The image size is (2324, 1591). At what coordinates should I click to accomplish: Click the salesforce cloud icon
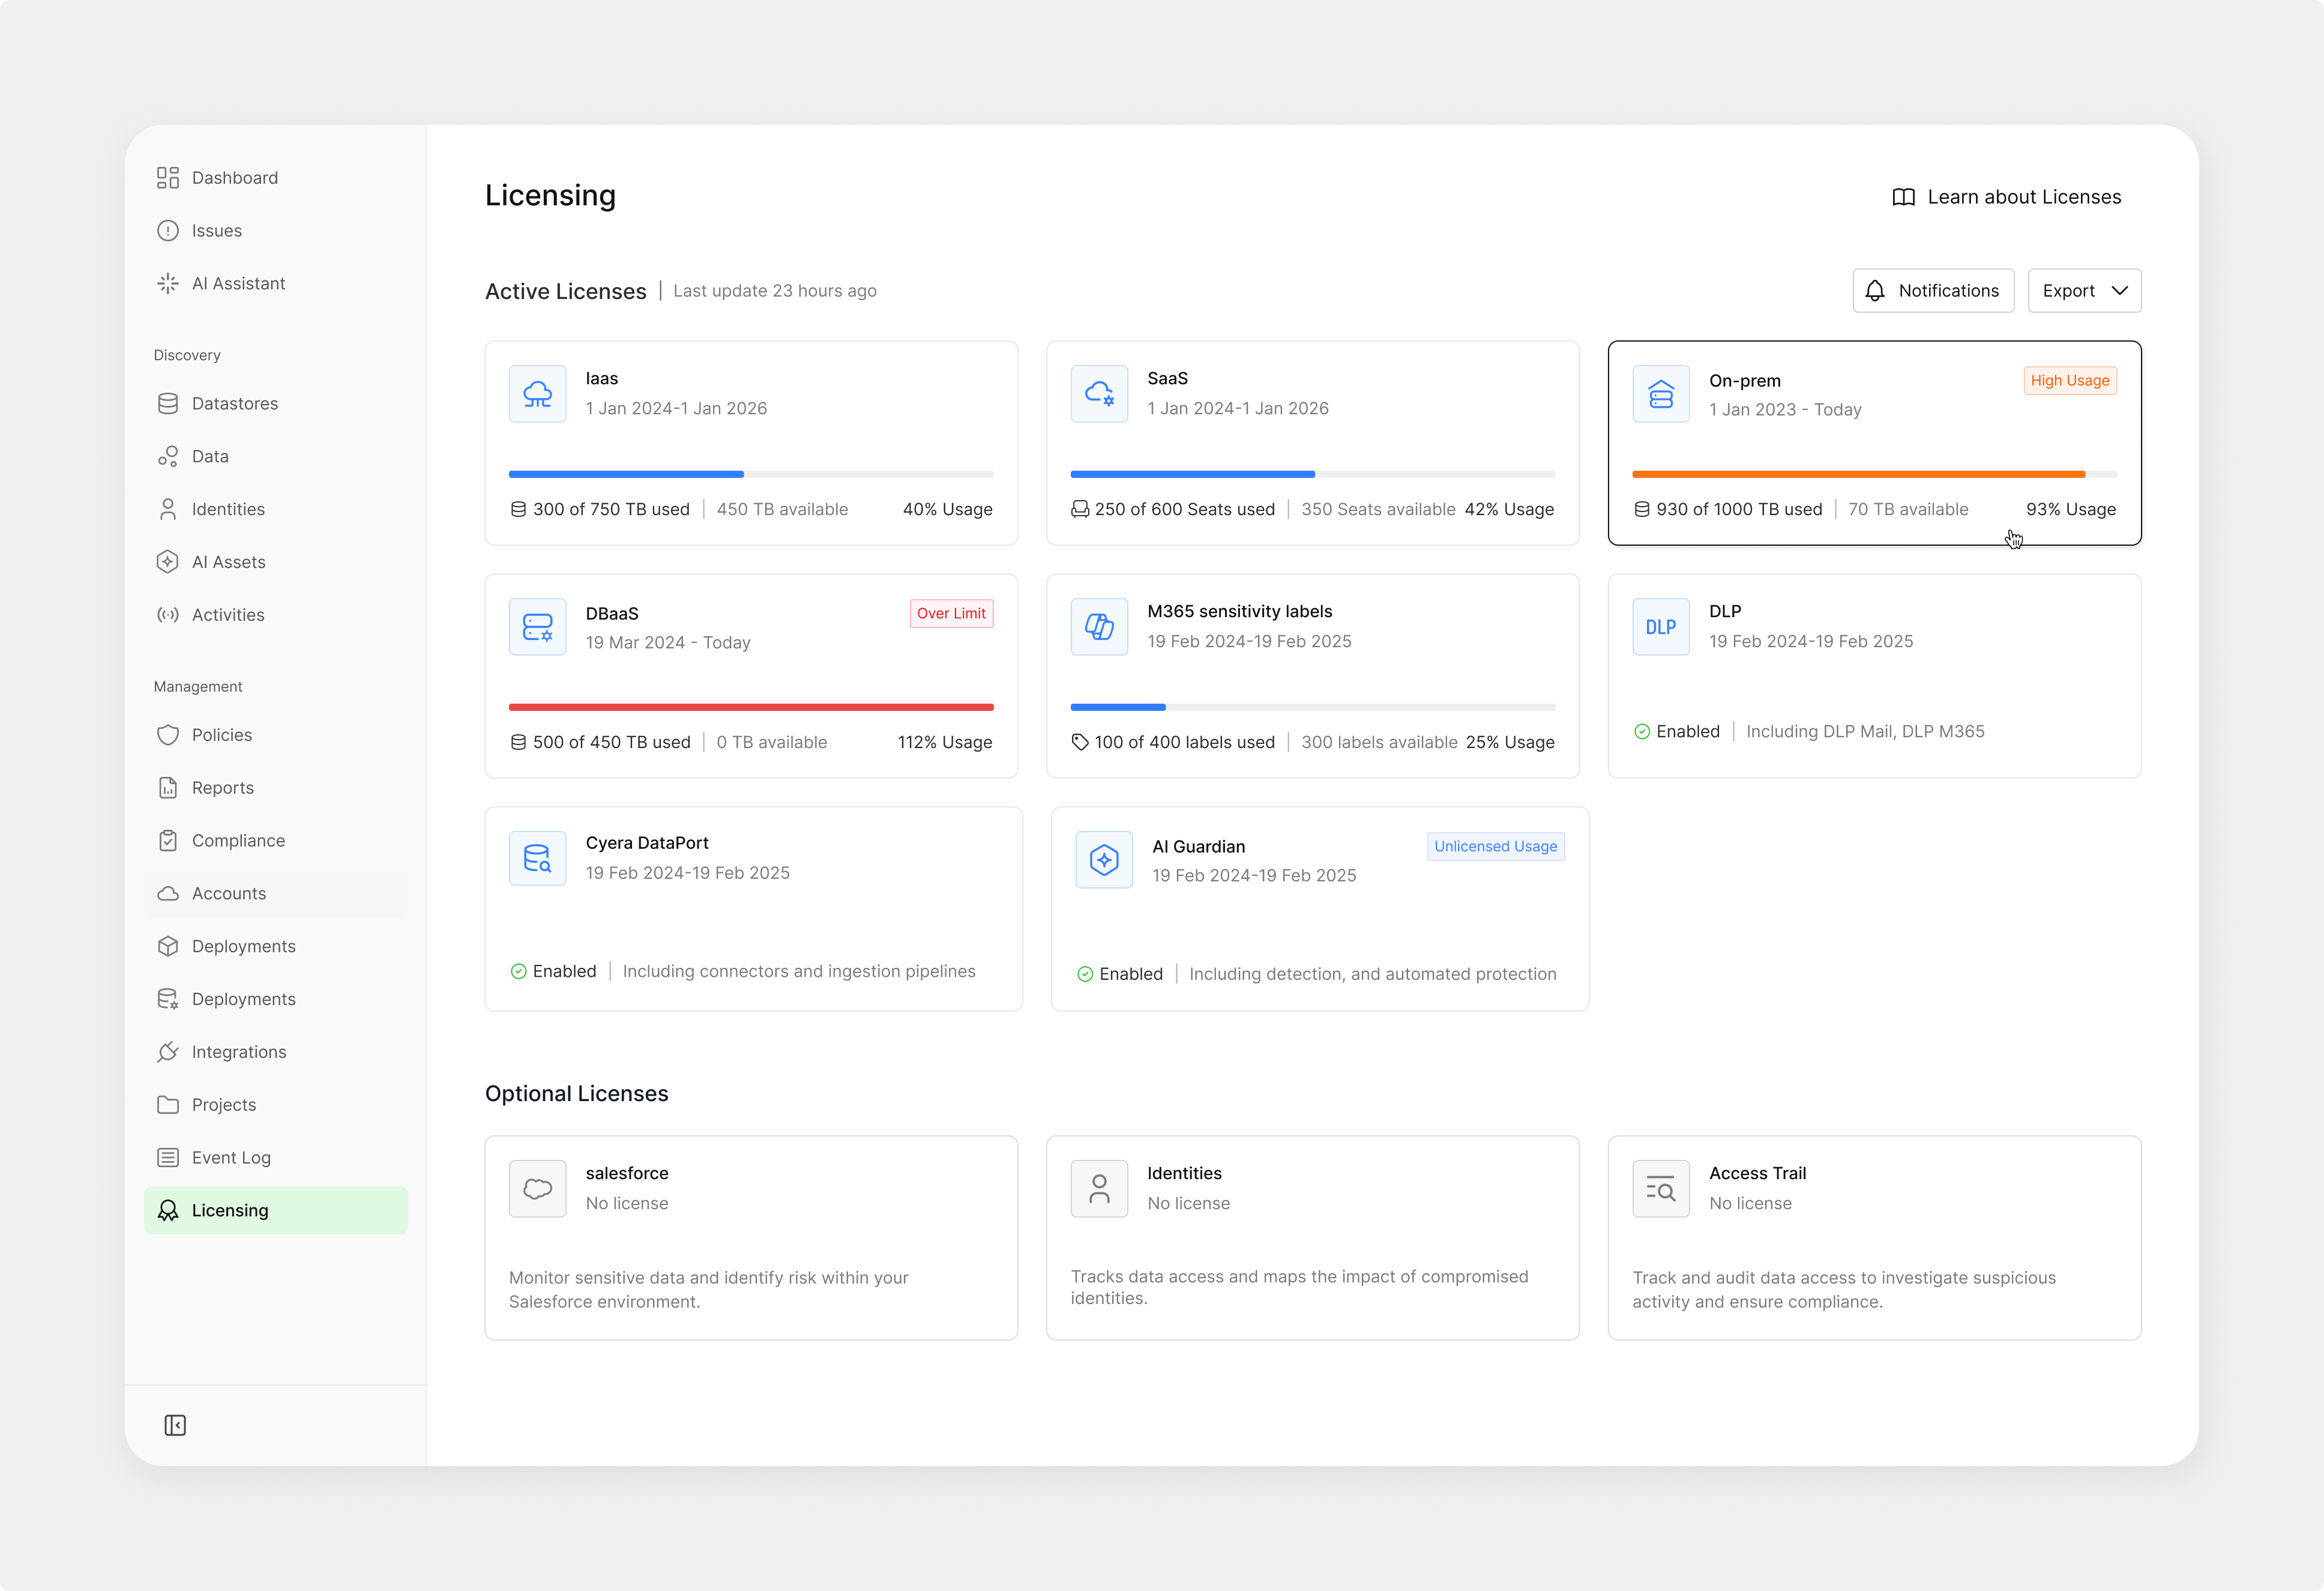point(537,1189)
